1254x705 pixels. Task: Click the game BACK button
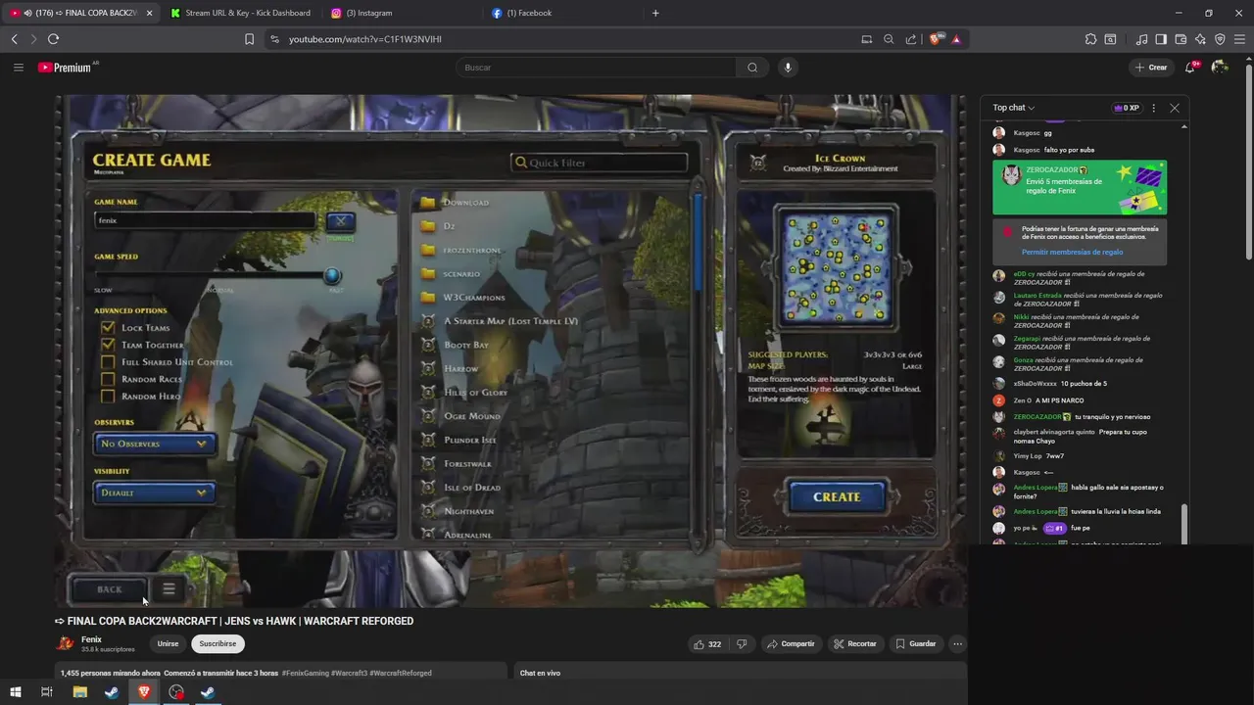(110, 589)
